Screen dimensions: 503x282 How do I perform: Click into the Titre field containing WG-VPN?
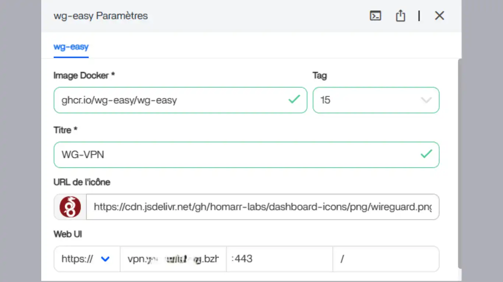(x=236, y=155)
